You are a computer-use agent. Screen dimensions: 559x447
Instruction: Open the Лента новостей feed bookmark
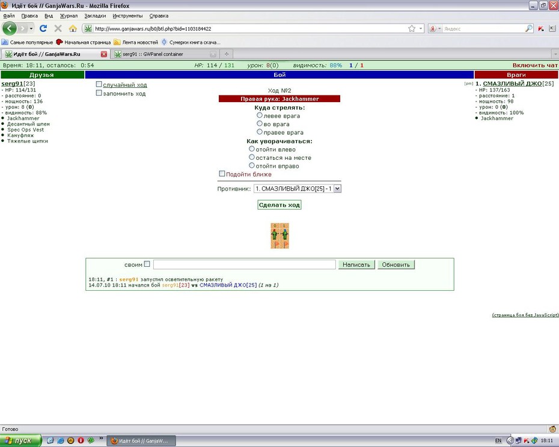click(x=136, y=42)
